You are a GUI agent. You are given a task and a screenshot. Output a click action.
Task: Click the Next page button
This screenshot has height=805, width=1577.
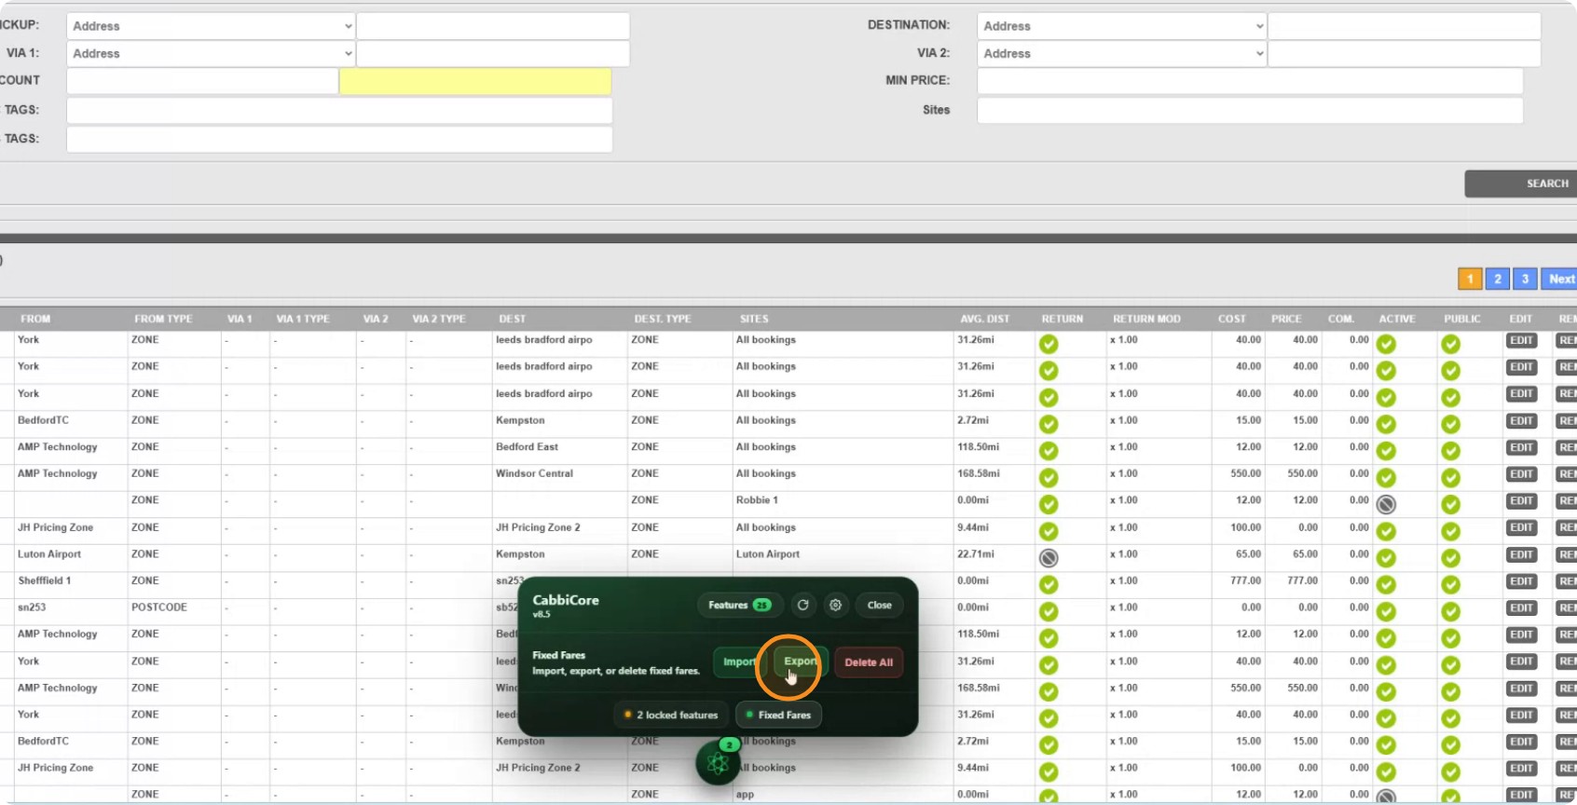click(x=1560, y=279)
